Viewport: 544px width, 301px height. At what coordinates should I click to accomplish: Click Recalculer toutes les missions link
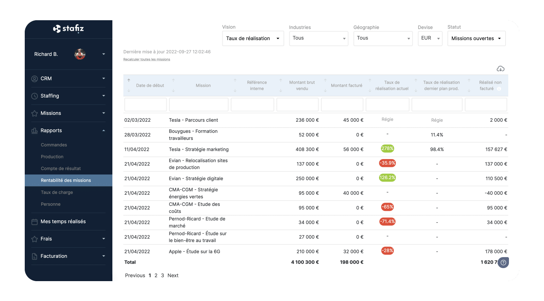(x=147, y=59)
